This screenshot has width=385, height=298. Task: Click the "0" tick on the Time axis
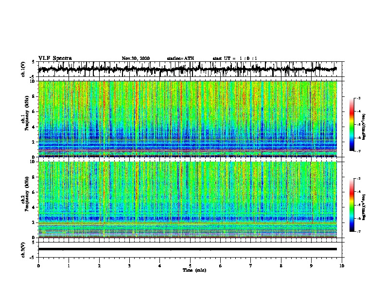point(38,266)
